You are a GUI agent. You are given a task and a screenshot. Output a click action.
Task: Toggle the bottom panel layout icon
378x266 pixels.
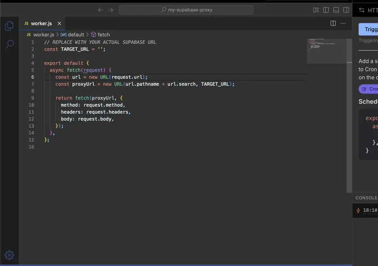point(336,10)
